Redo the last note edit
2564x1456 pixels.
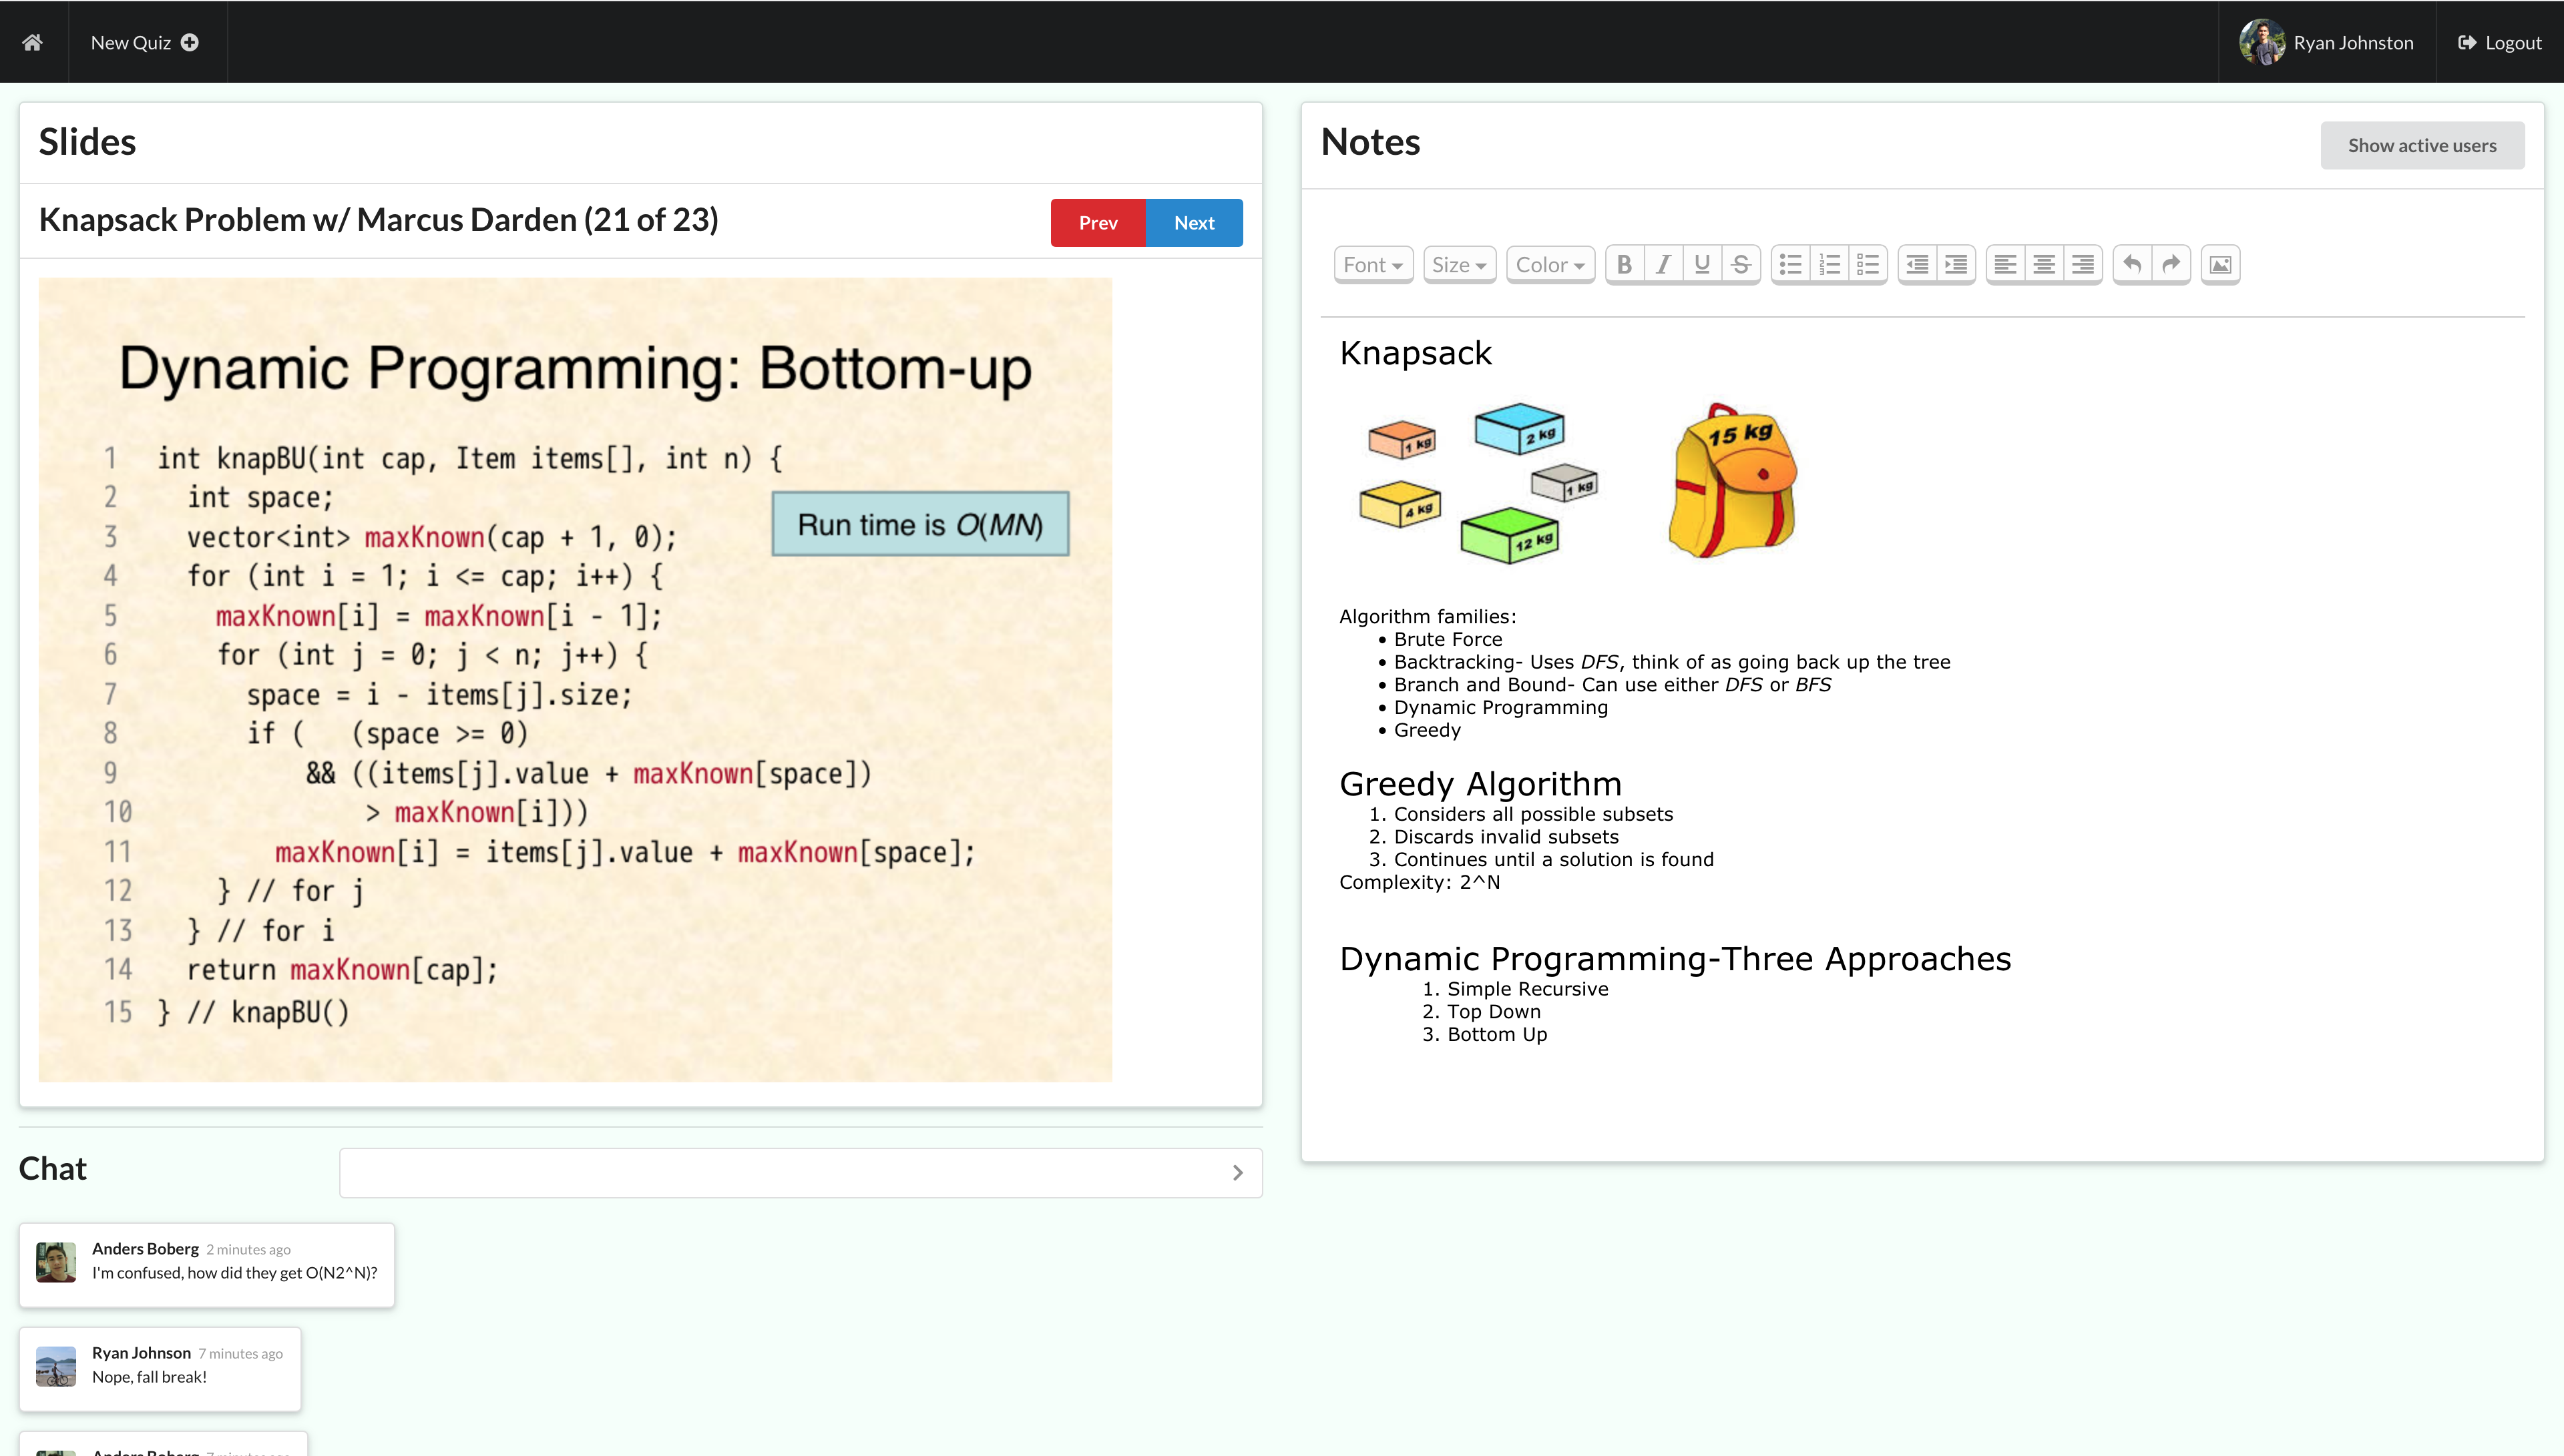point(2171,265)
